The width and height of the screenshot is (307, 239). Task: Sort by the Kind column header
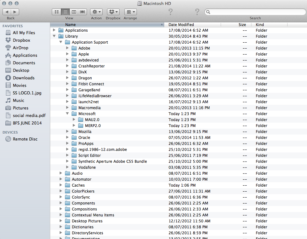pyautogui.click(x=269, y=25)
